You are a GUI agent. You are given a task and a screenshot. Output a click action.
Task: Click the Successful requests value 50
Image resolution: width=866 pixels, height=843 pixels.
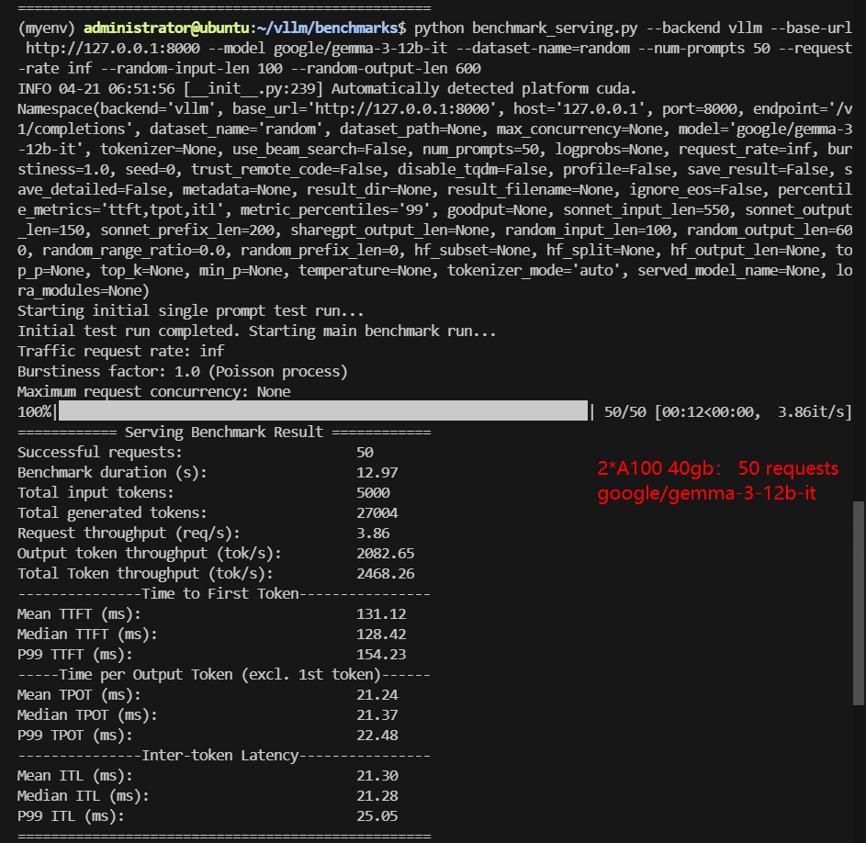pos(365,453)
